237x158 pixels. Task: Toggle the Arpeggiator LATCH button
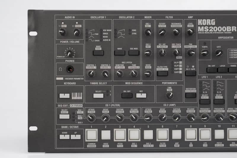tap(223, 70)
